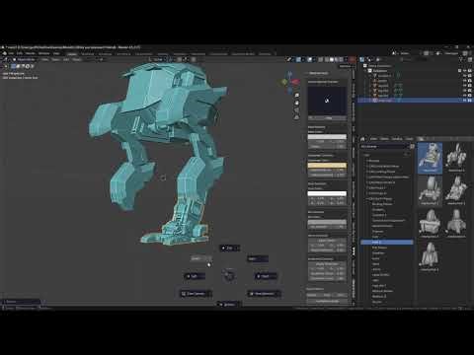The height and width of the screenshot is (355, 474).
Task: Open the Object Mode dropdown
Action: 25,59
